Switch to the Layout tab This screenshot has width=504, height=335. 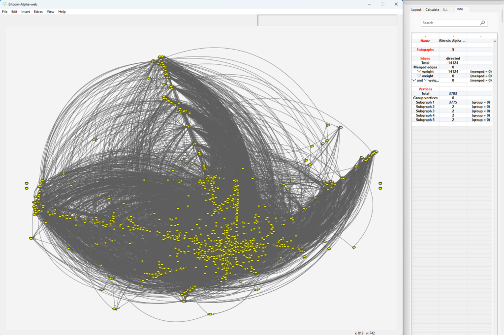pyautogui.click(x=416, y=9)
